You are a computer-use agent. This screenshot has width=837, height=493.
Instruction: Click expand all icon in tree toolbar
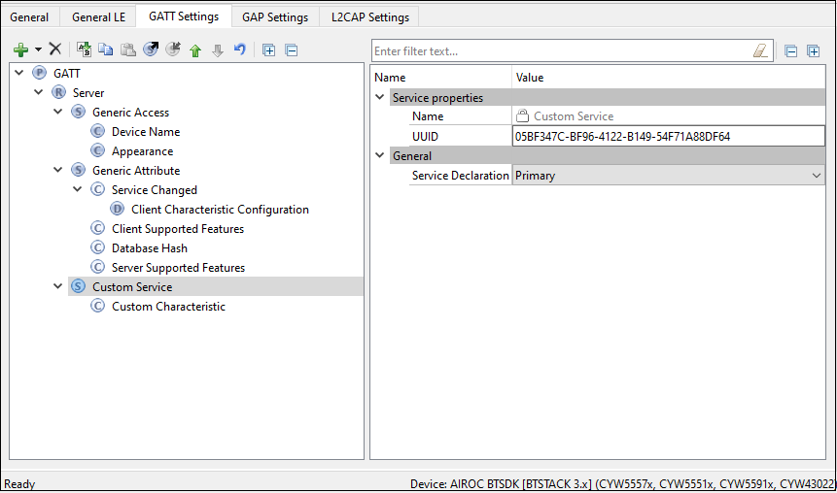pyautogui.click(x=269, y=49)
